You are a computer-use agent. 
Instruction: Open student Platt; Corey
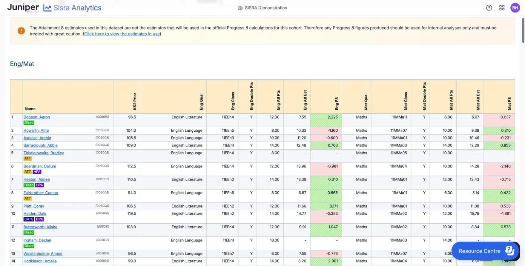[34, 206]
